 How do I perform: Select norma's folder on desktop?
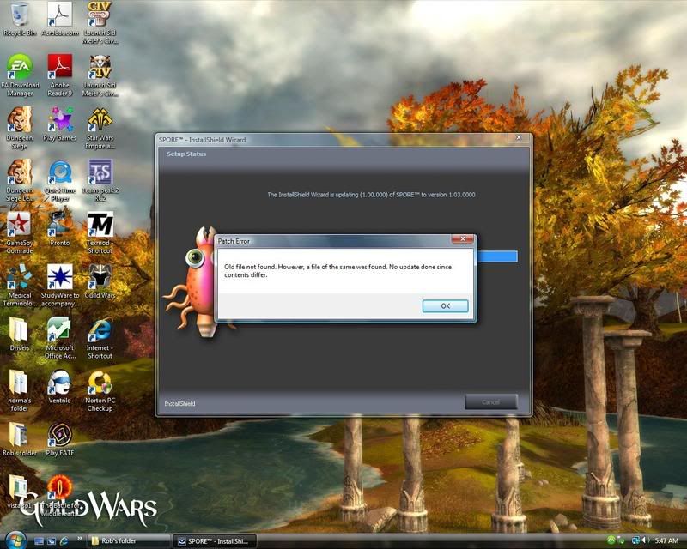point(20,390)
